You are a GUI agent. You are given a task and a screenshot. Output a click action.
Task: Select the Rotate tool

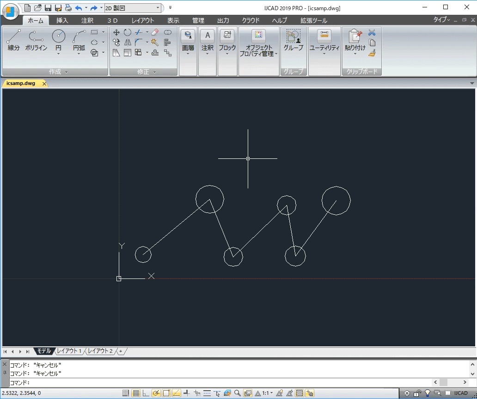pyautogui.click(x=128, y=32)
